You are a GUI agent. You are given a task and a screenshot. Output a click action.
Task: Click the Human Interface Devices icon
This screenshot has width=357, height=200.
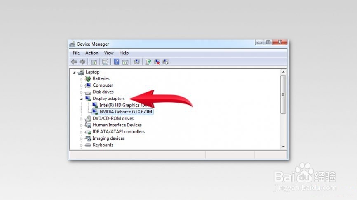coord(88,125)
